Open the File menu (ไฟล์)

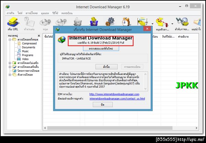pos(20,13)
